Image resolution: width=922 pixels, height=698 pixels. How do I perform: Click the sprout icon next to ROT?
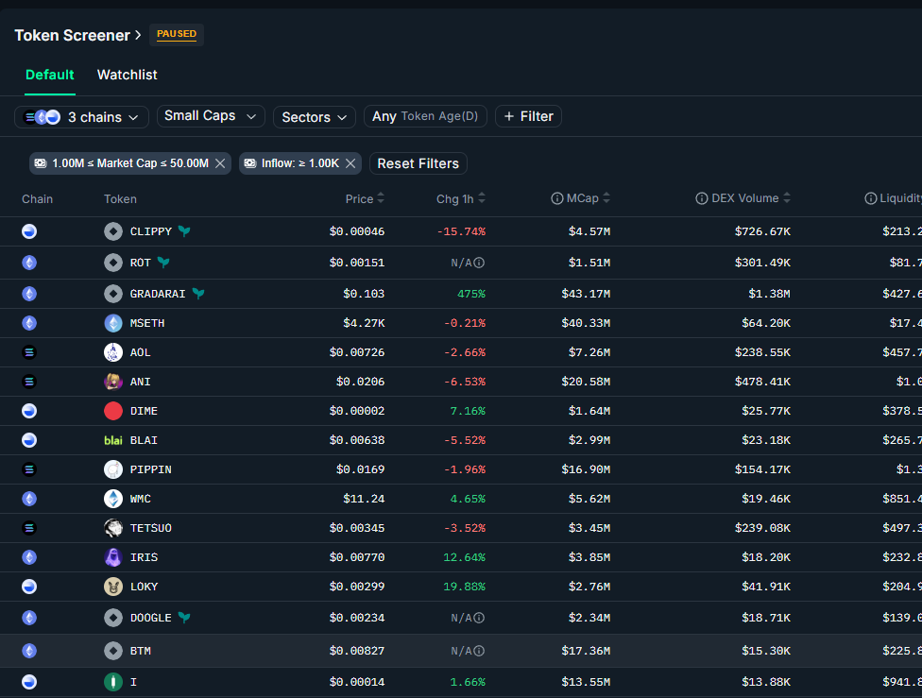[163, 263]
